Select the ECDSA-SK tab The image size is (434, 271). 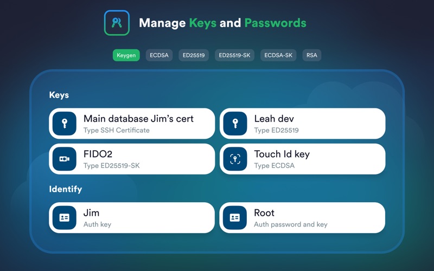278,55
